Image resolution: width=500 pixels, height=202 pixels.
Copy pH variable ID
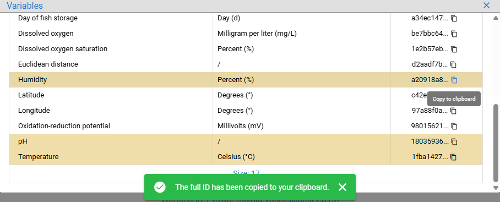[454, 141]
